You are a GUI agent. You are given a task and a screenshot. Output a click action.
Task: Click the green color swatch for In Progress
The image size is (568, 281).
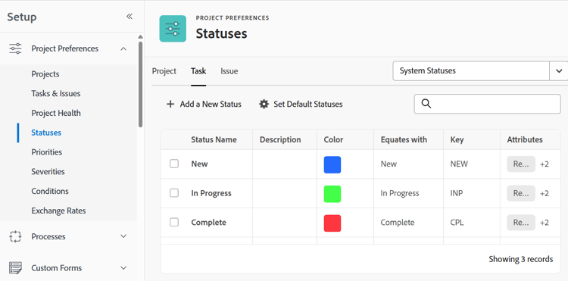tap(332, 194)
